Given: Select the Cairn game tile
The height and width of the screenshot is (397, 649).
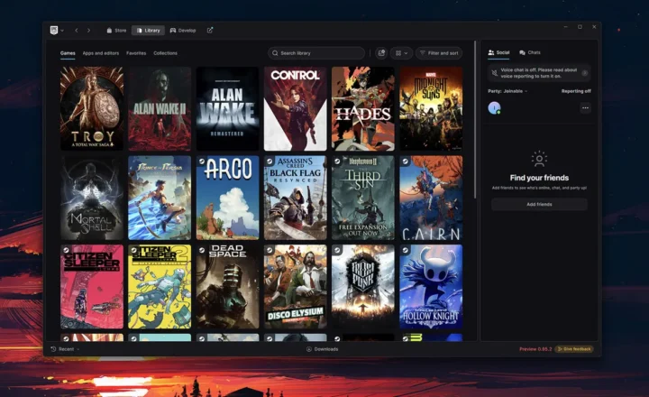Looking at the screenshot, I should coord(431,198).
